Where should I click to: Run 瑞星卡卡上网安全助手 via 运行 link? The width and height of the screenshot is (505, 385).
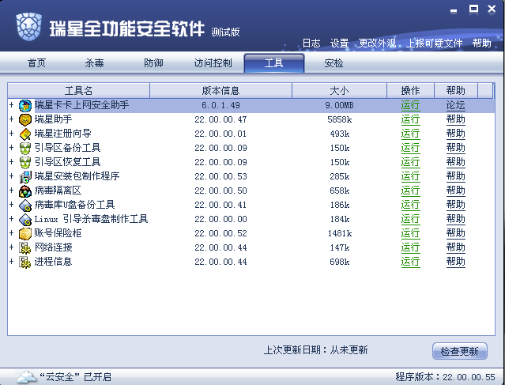(410, 105)
